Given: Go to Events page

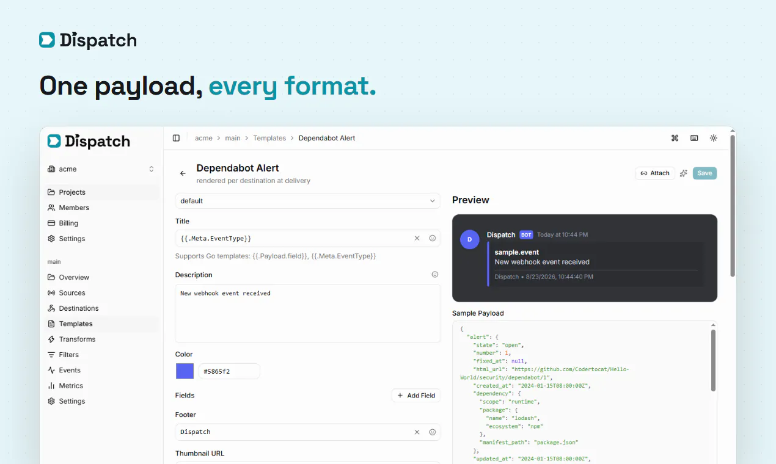Looking at the screenshot, I should point(101,371).
